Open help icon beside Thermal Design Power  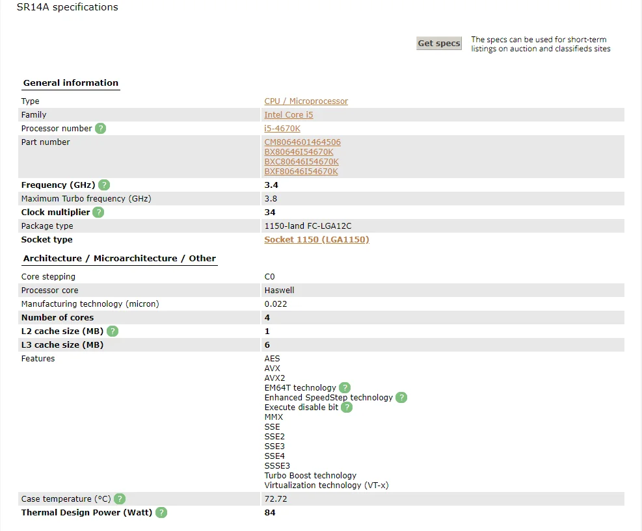tap(161, 513)
